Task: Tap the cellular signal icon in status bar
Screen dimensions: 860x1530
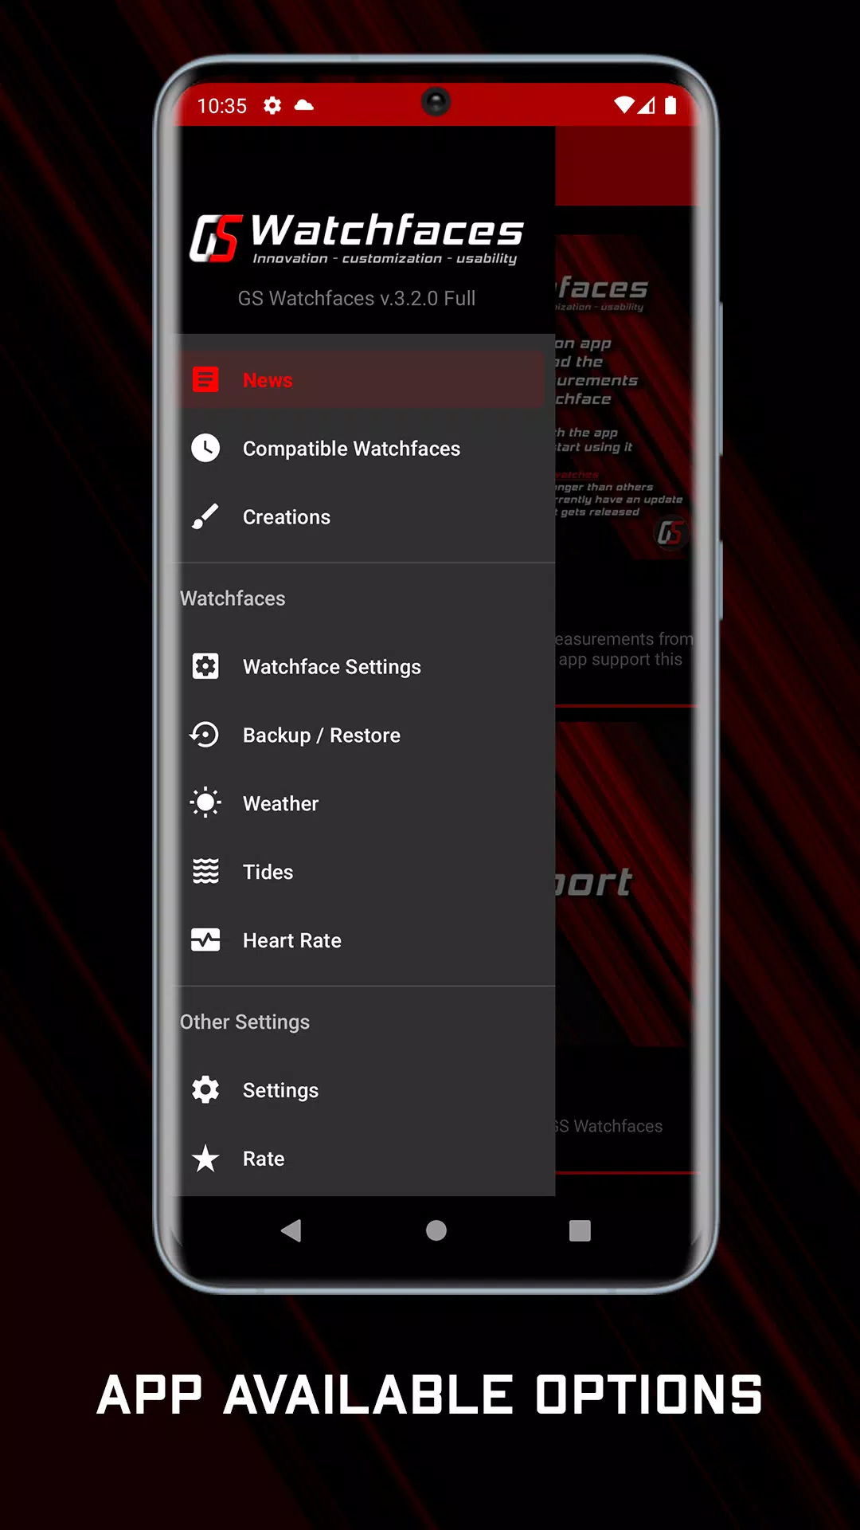Action: pyautogui.click(x=647, y=105)
